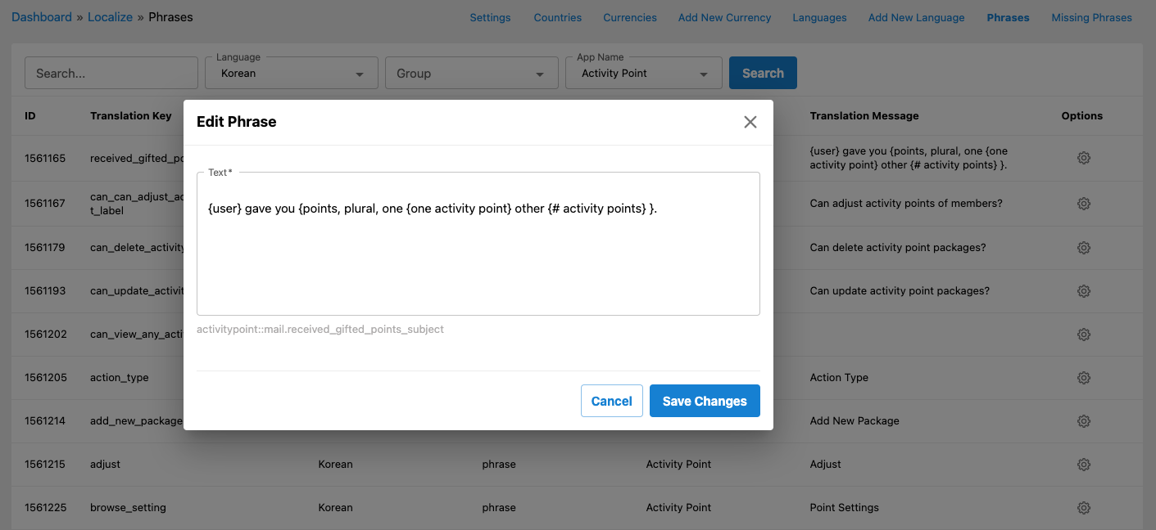The image size is (1156, 530).
Task: Click the 'Add New Package' translation message
Action: (855, 421)
